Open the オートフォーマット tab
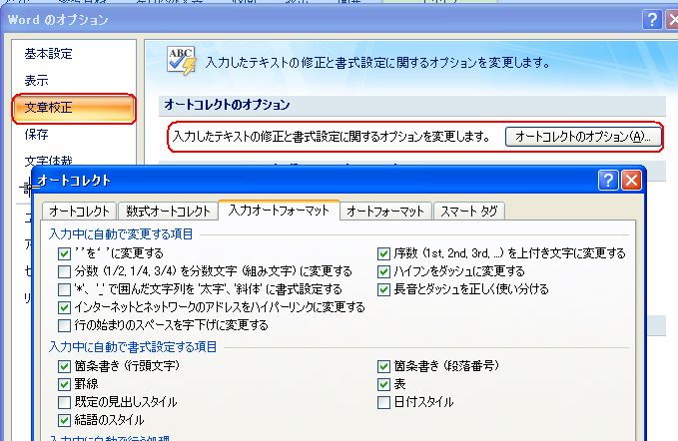The height and width of the screenshot is (441, 678). [x=385, y=212]
